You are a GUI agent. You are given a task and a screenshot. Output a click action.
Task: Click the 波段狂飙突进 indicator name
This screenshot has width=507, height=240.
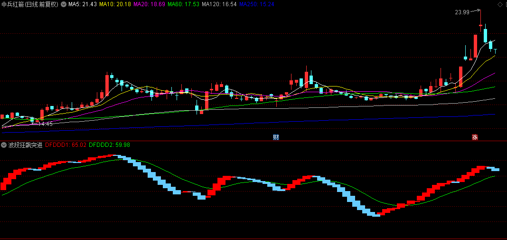(x=26, y=145)
